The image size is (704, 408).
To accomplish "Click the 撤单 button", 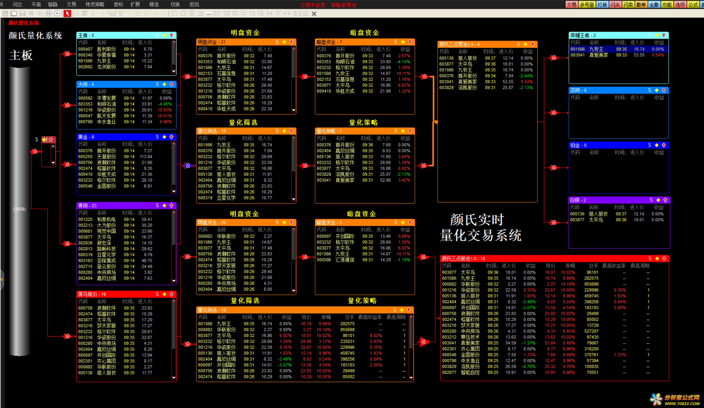I will [x=641, y=4].
